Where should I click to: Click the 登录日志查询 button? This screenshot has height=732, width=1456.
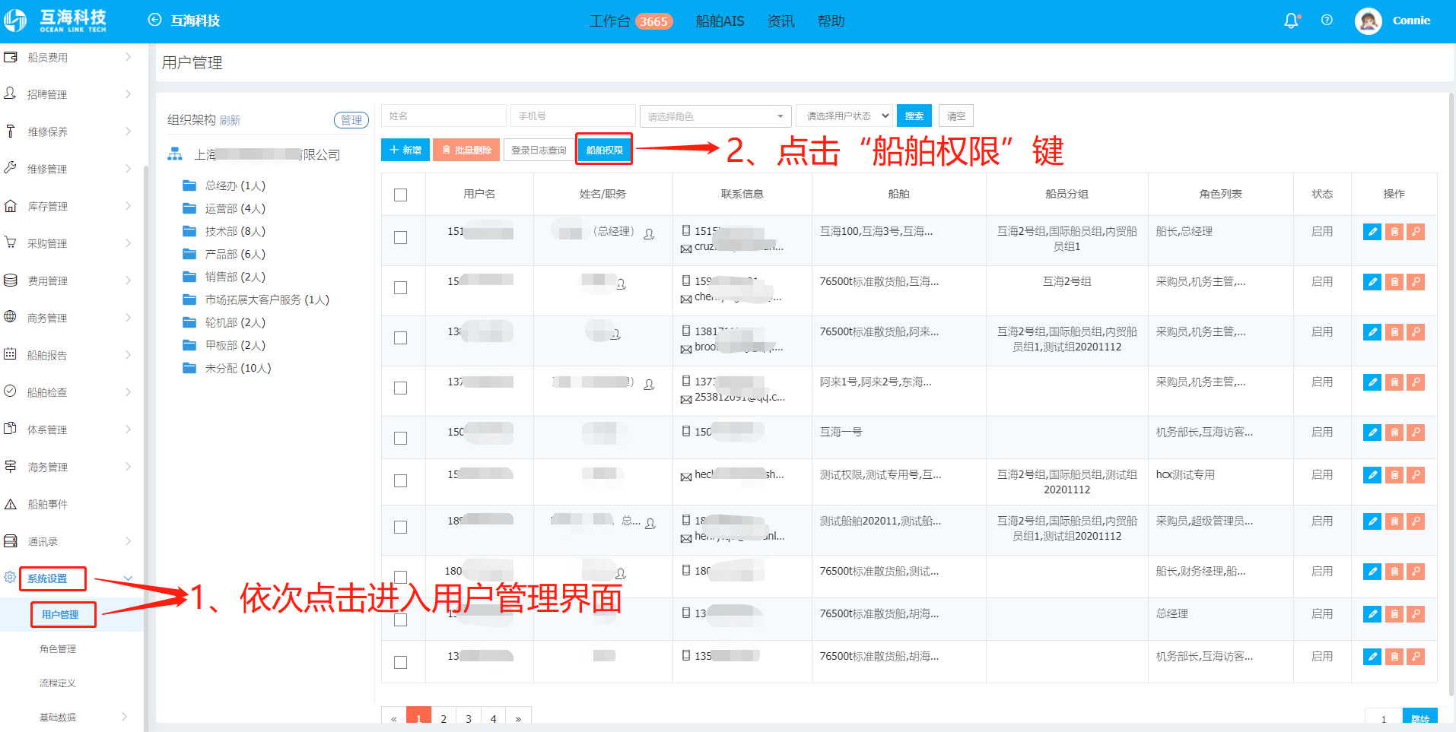539,150
